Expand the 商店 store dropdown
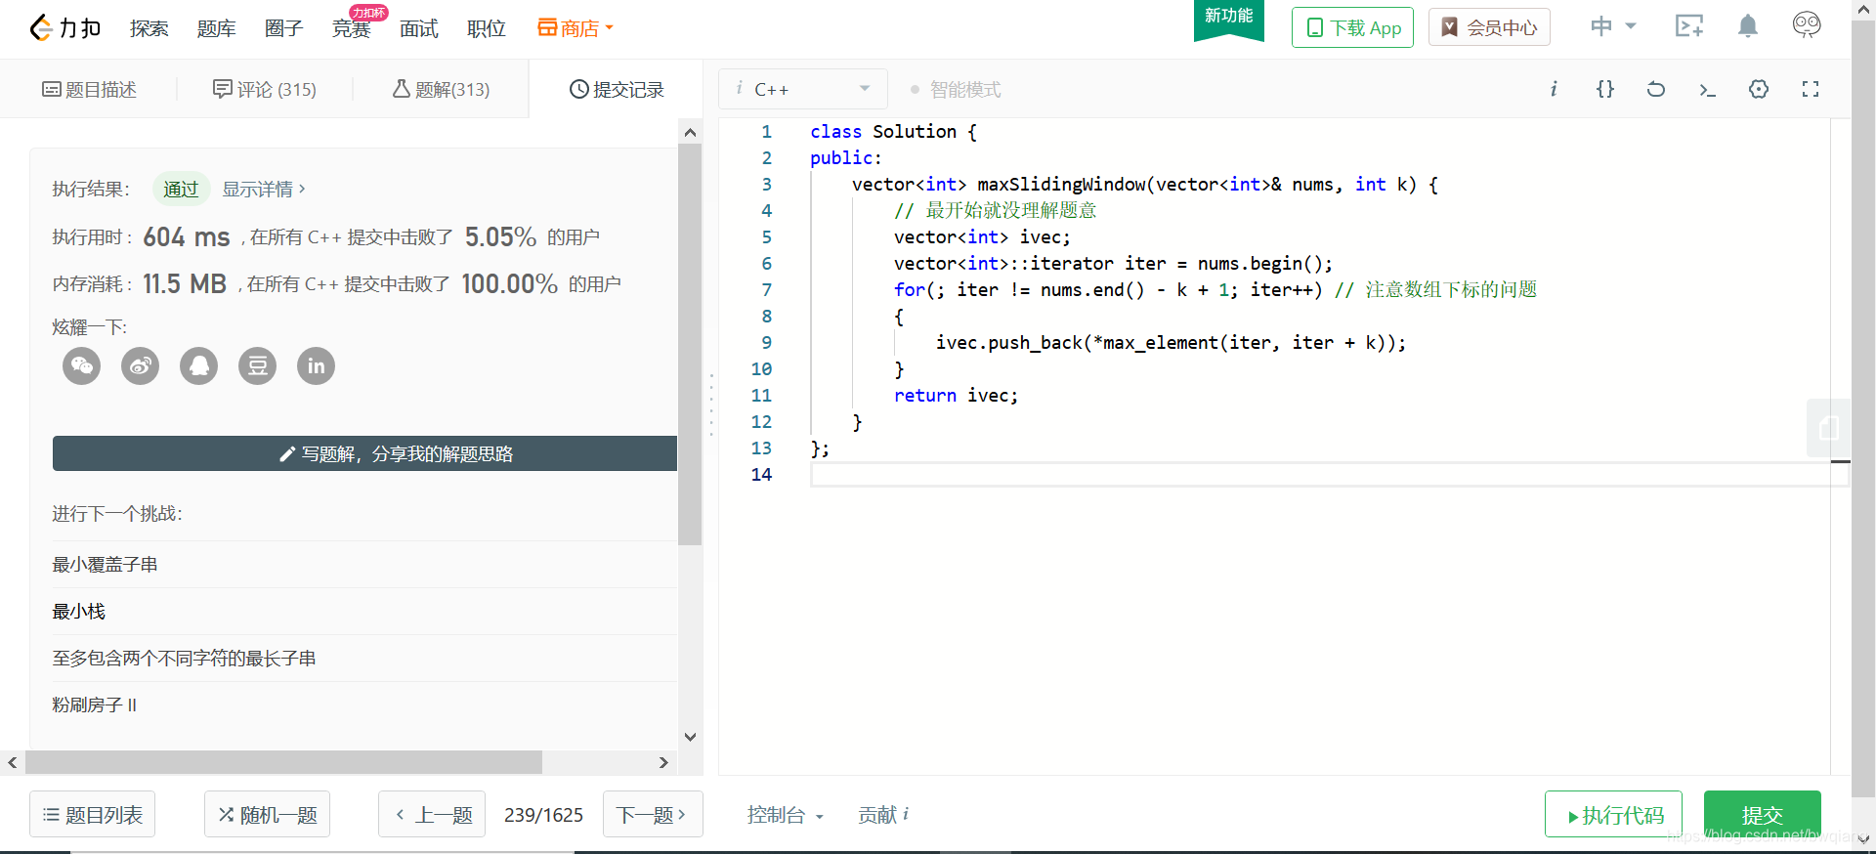This screenshot has width=1876, height=854. coord(576,28)
